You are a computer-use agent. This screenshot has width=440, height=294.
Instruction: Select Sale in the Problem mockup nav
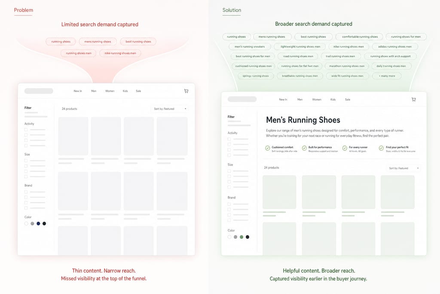click(138, 91)
